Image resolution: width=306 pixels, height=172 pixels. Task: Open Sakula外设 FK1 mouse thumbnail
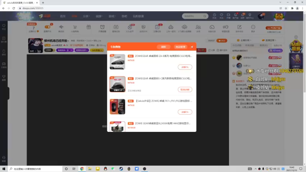pyautogui.click(x=117, y=107)
